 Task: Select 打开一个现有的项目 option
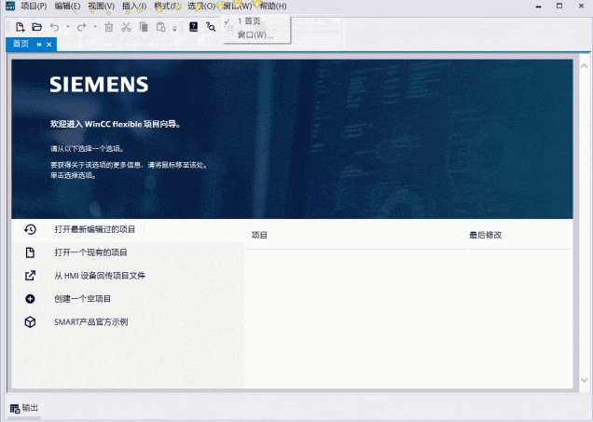coord(90,252)
